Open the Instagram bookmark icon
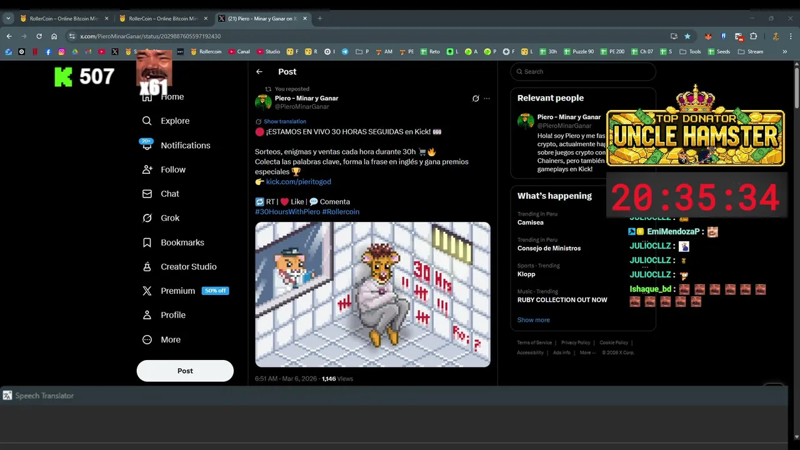 (61, 52)
